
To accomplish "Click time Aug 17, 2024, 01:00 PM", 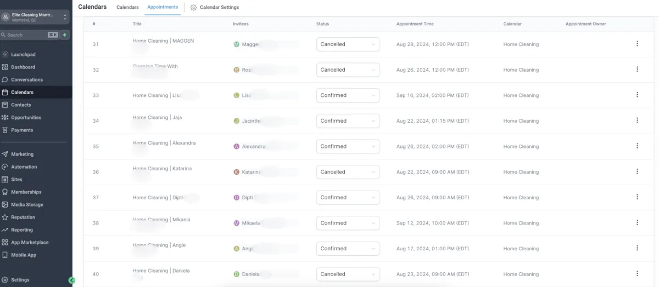I will [433, 249].
